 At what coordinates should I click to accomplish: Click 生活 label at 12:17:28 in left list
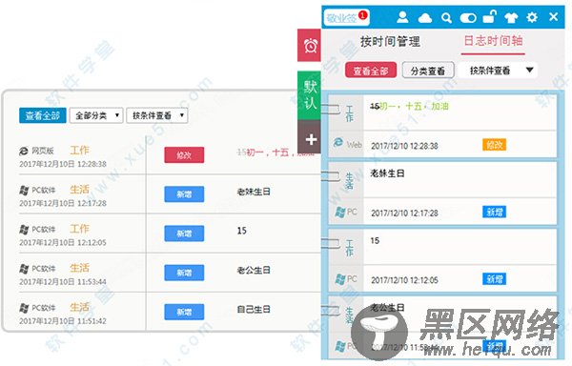tap(79, 190)
